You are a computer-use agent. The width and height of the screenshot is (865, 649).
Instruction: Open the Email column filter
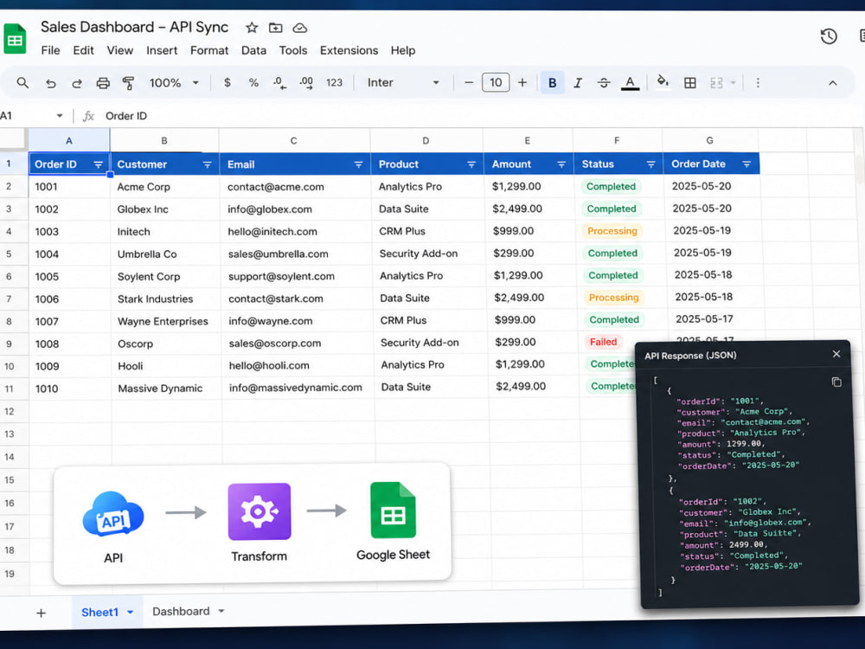tap(359, 164)
